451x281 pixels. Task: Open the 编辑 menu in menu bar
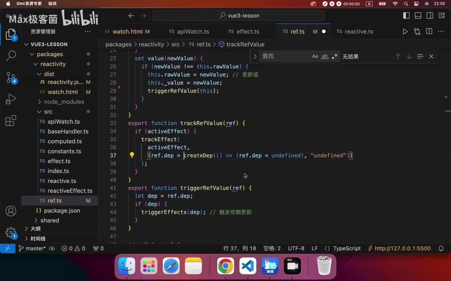(x=52, y=4)
